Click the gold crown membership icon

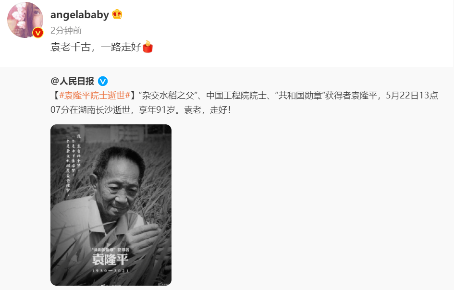pos(117,14)
